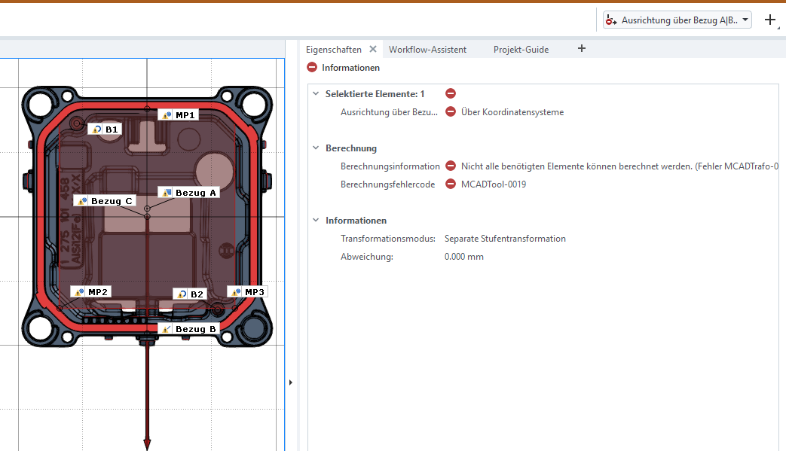The image size is (786, 451).
Task: Select the B2 circle element label
Action: [x=196, y=294]
